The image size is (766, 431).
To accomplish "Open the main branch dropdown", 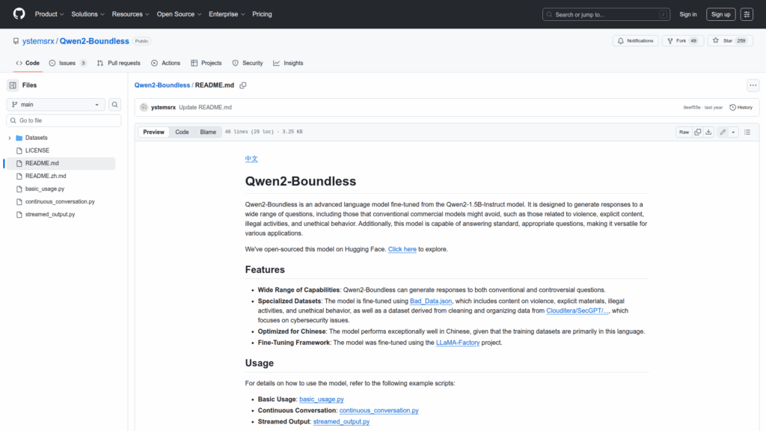I will click(56, 105).
